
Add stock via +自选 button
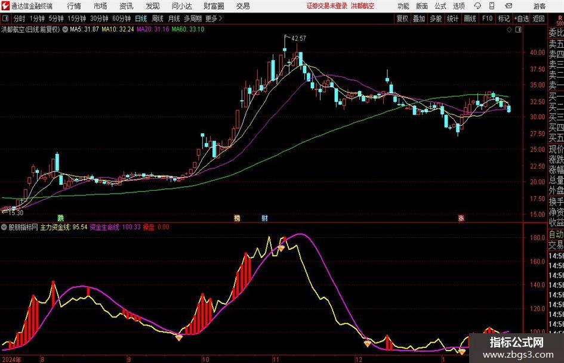pyautogui.click(x=521, y=18)
